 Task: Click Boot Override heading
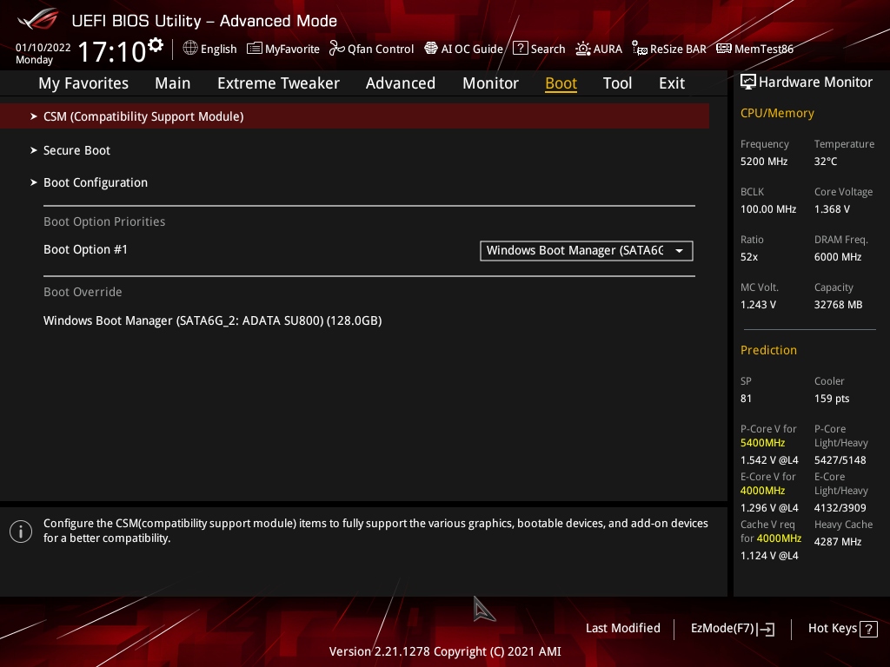point(83,292)
